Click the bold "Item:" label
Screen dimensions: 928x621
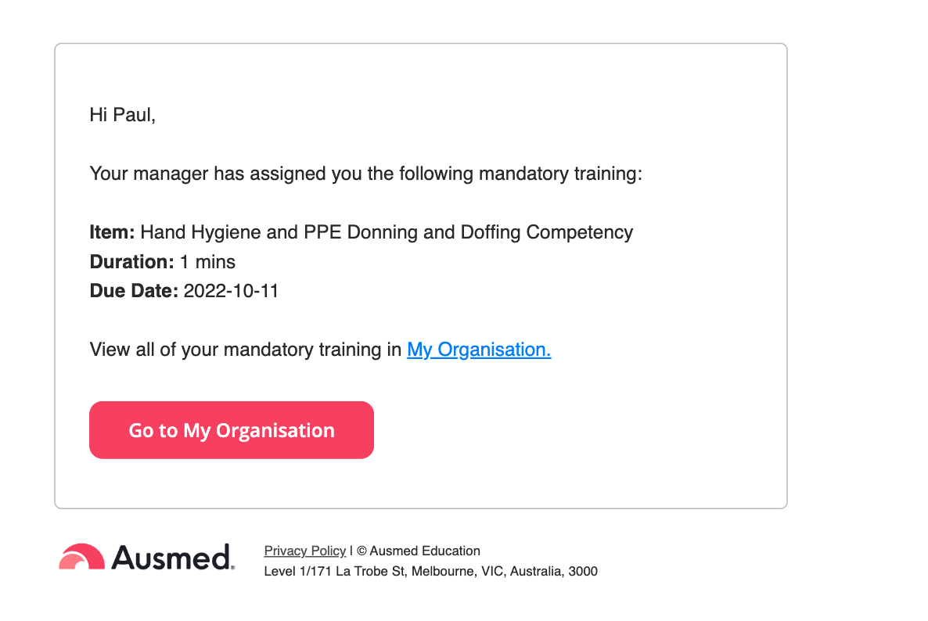coord(113,232)
